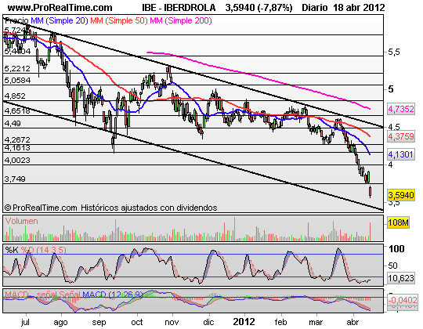Screen dimensions: 423x329
Task: Click the last red candlestick below 3,749
Action: [x=370, y=192]
